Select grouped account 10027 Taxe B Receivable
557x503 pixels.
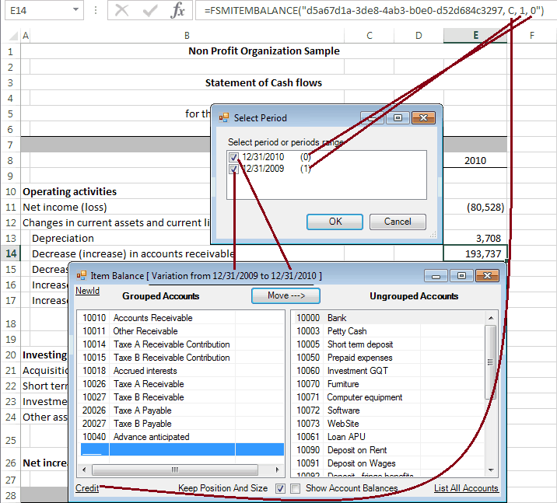[x=181, y=397]
